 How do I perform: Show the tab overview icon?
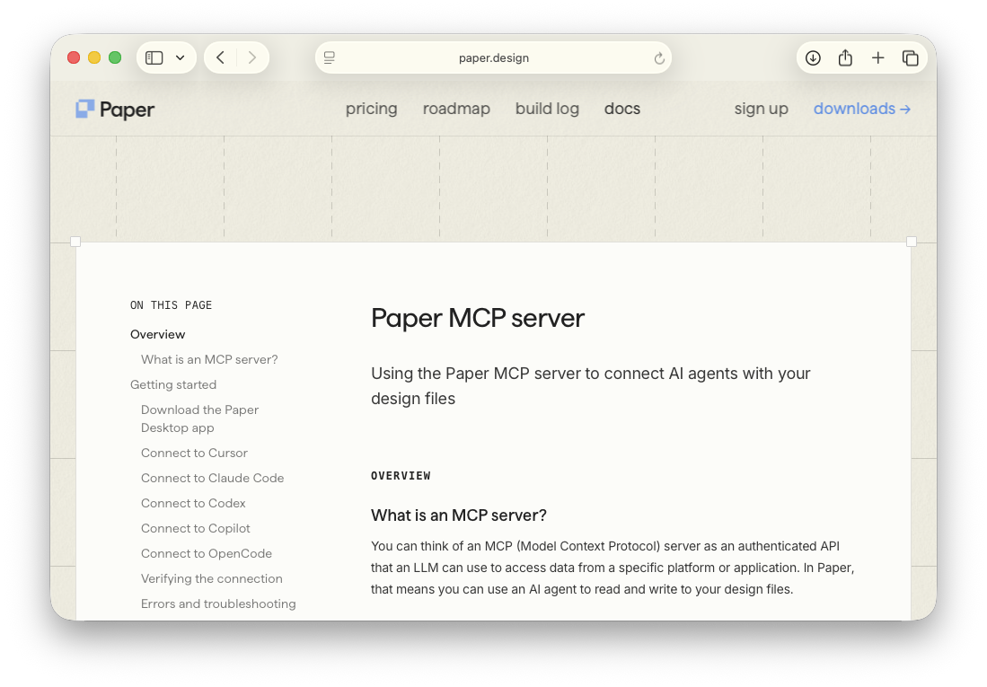(911, 57)
